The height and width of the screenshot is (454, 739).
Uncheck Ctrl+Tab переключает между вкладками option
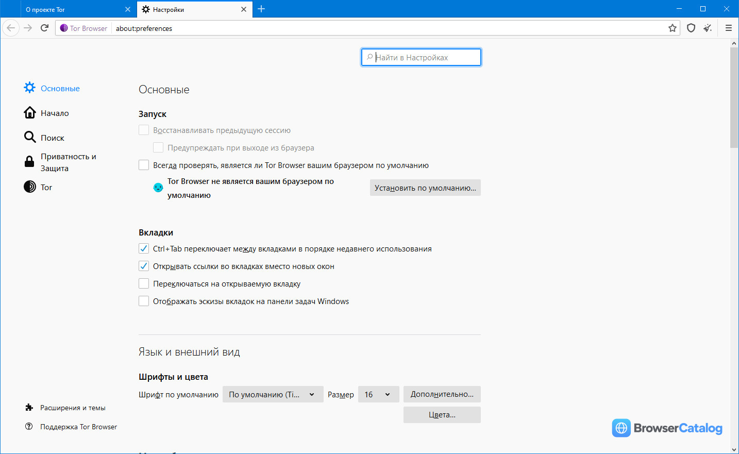[x=144, y=248]
